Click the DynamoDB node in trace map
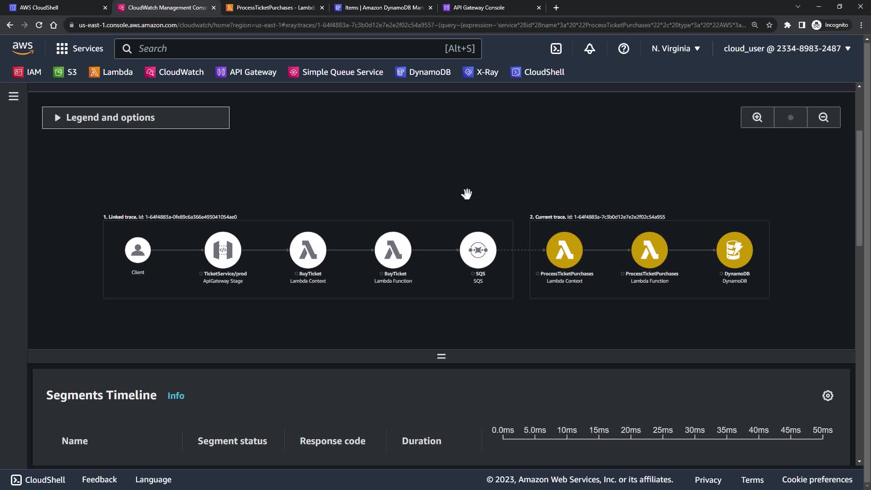This screenshot has height=490, width=871. tap(734, 250)
